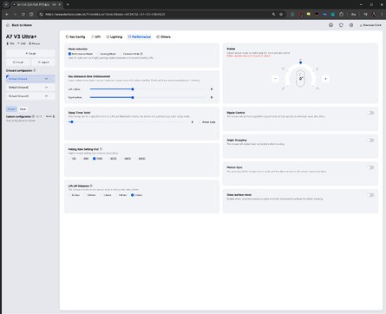Click help icon next to third mode option
The image size is (386, 314).
[x=141, y=54]
